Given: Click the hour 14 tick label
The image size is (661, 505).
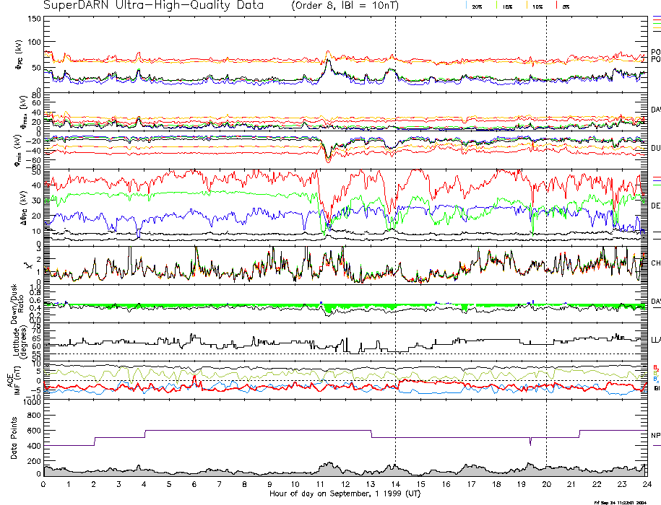Looking at the screenshot, I should point(395,484).
